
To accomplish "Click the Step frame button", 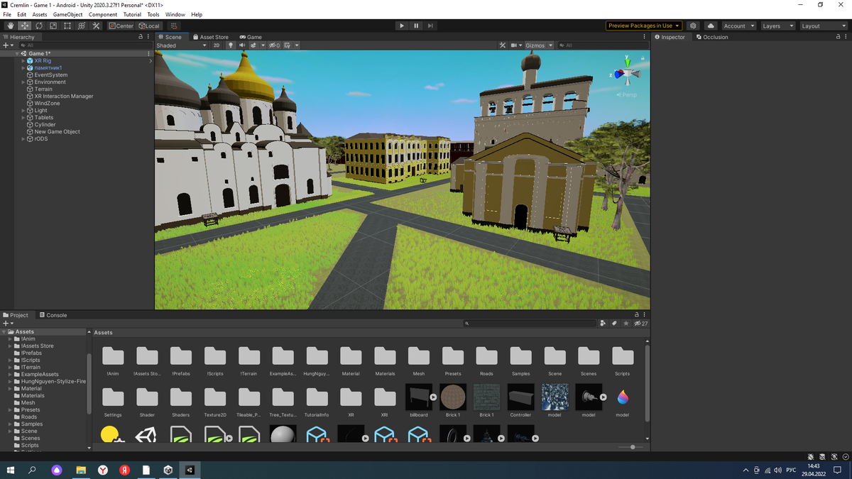I will [430, 26].
